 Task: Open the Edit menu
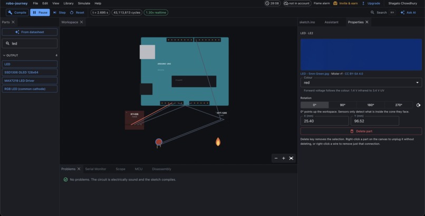(x=45, y=3)
